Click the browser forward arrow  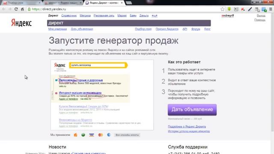10,9
